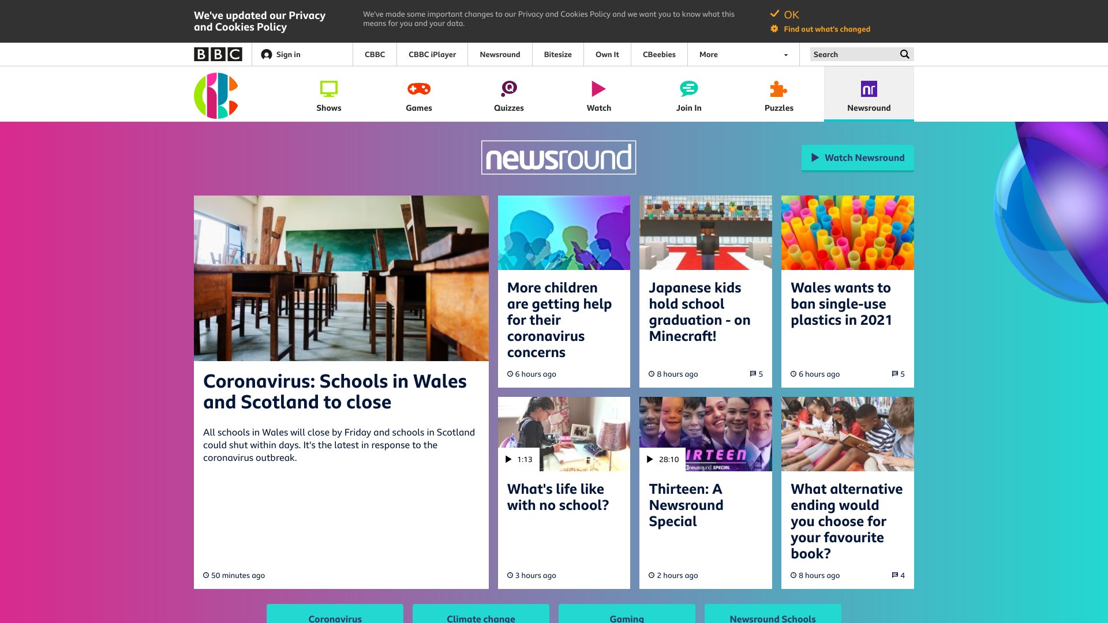Open the Coronavirus topic button
This screenshot has height=623, width=1108.
click(335, 615)
